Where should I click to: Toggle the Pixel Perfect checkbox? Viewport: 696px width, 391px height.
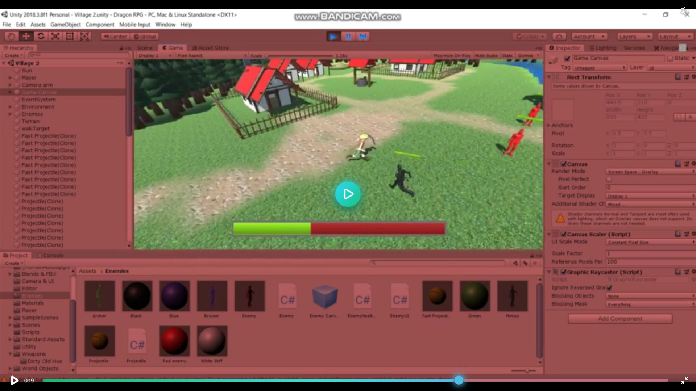click(609, 179)
